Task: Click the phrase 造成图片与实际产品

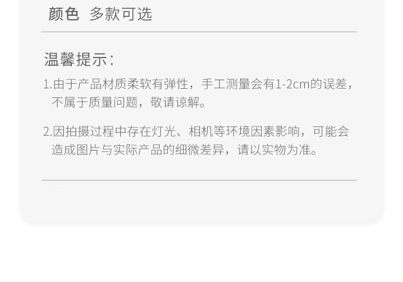Action: point(107,149)
